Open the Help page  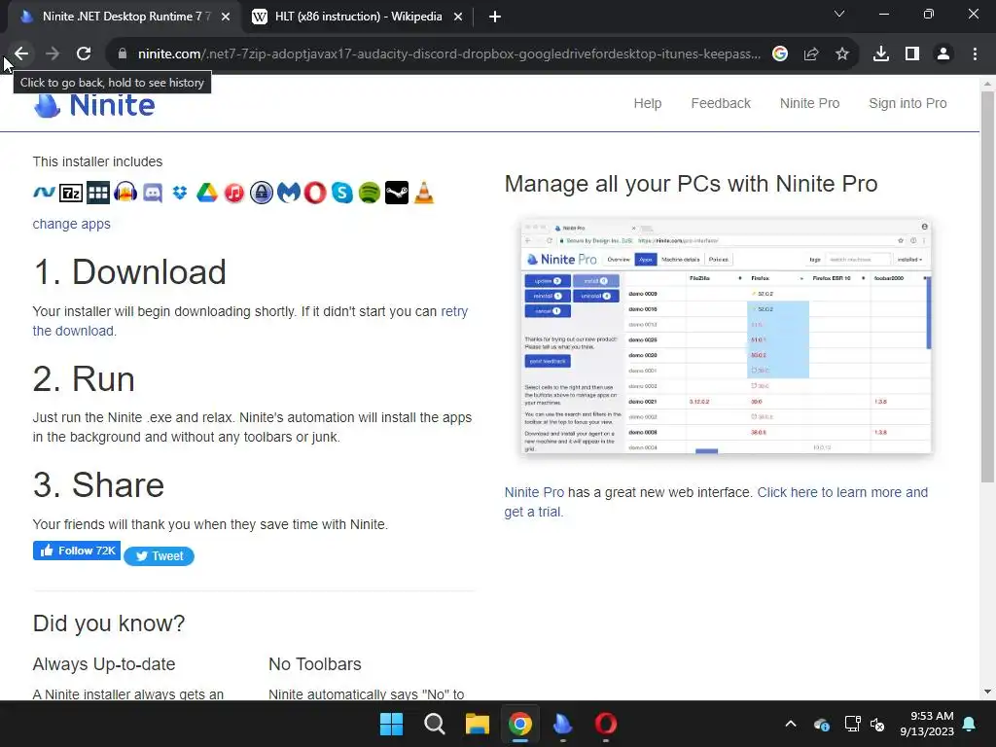[x=647, y=103]
